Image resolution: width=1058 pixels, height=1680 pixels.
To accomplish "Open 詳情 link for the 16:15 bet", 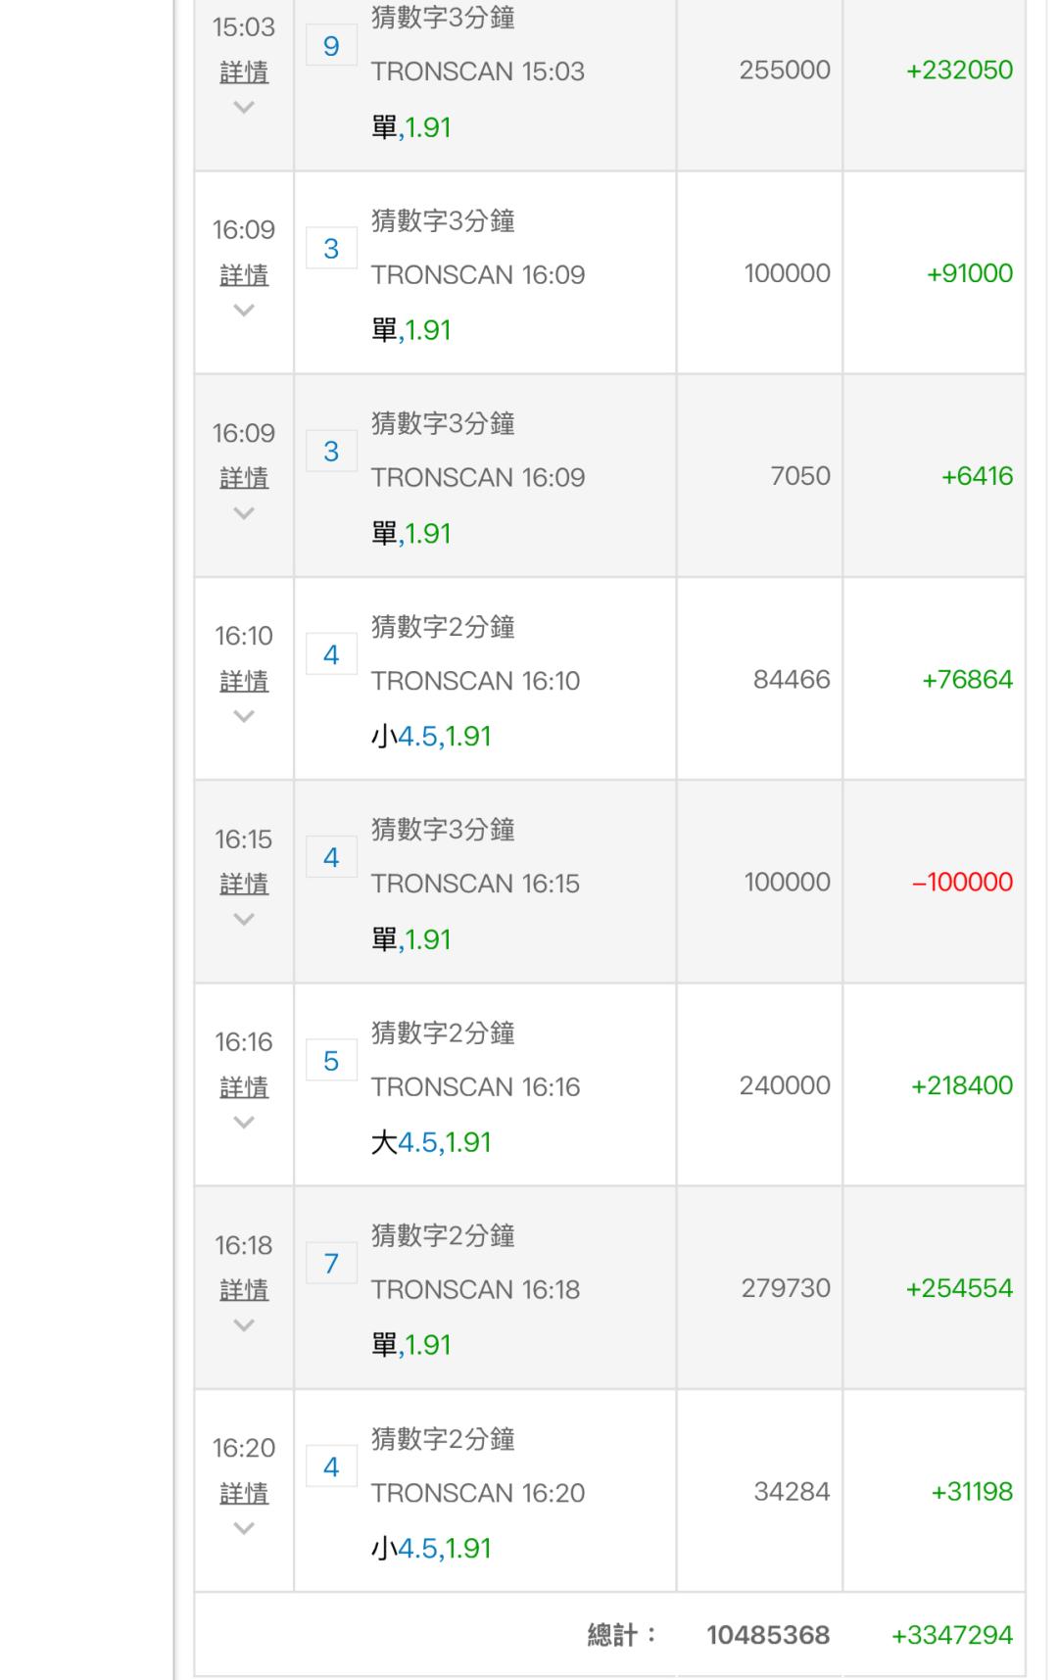I will [244, 884].
